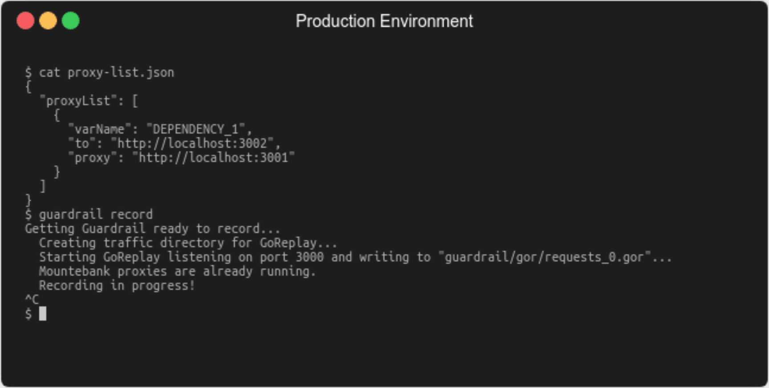Click the green maximize window button
The image size is (769, 388).
[x=71, y=21]
